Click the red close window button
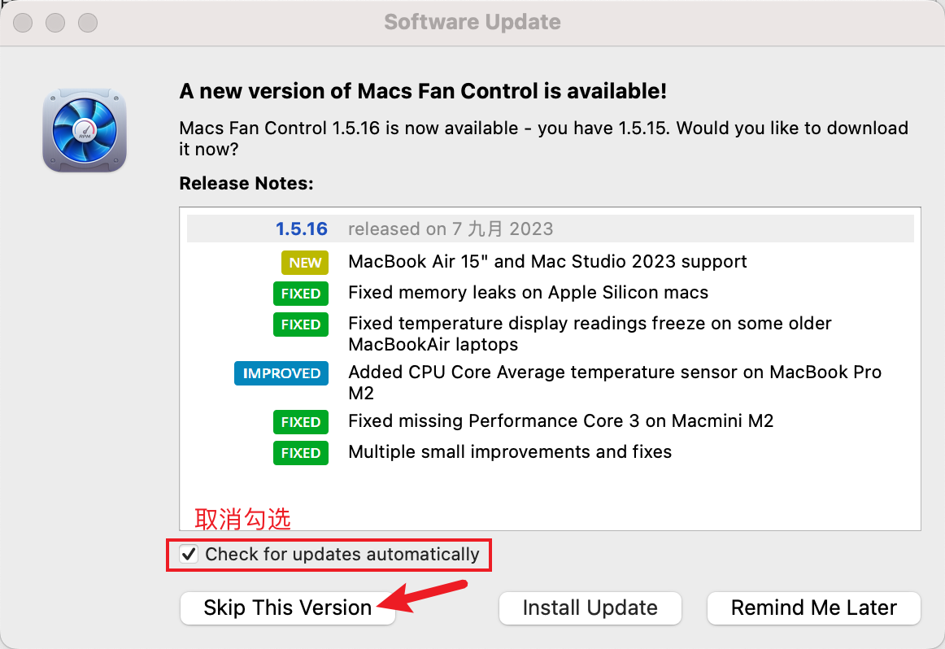Viewport: 945px width, 649px height. click(23, 23)
